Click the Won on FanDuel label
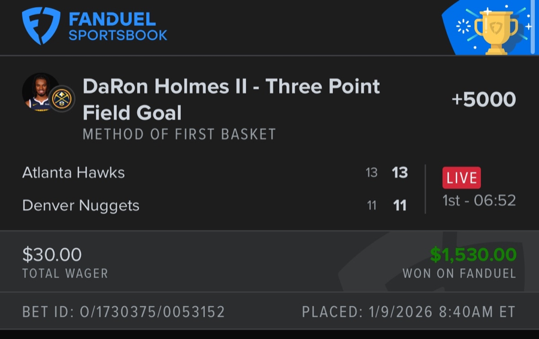The image size is (539, 339). (459, 274)
